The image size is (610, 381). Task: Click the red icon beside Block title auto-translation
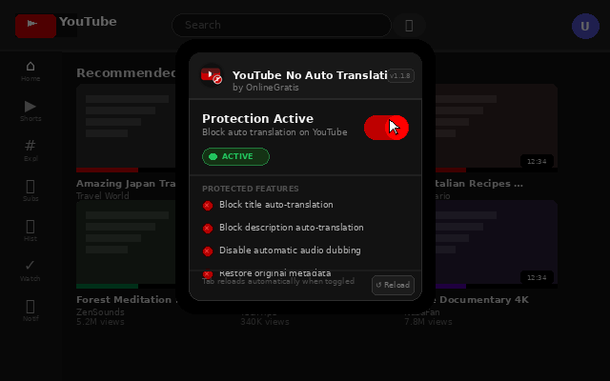208,206
